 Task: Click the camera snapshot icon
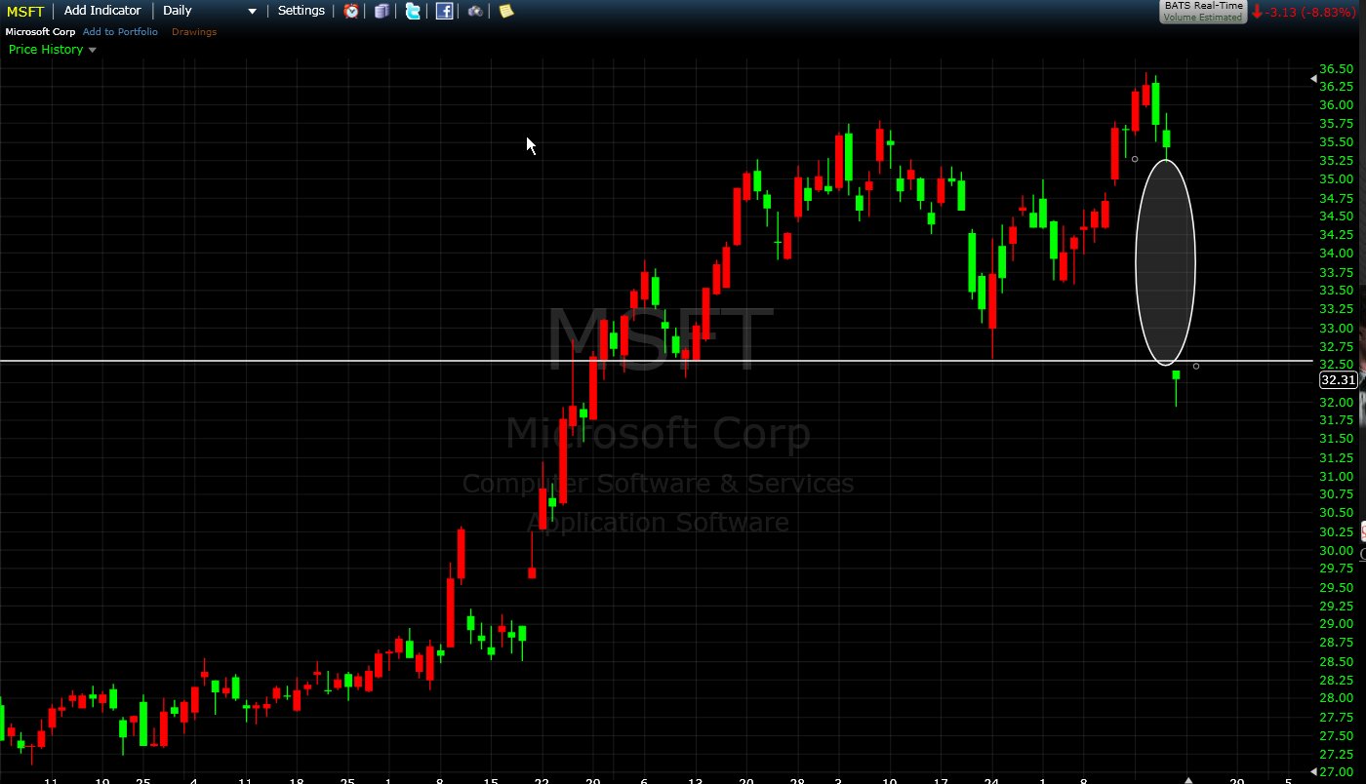(475, 12)
